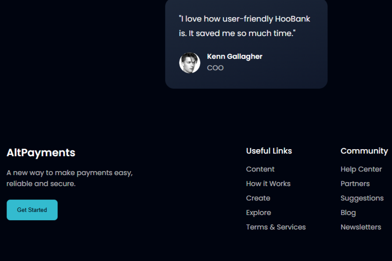Click the Get Started button
The height and width of the screenshot is (261, 392).
[x=32, y=210]
